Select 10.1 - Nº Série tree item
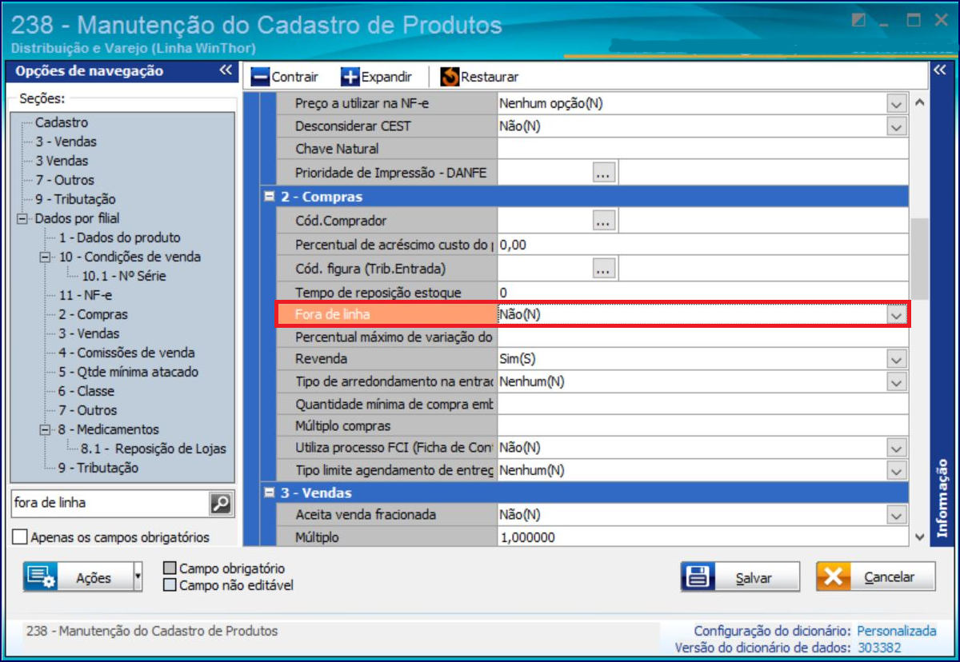 [124, 277]
